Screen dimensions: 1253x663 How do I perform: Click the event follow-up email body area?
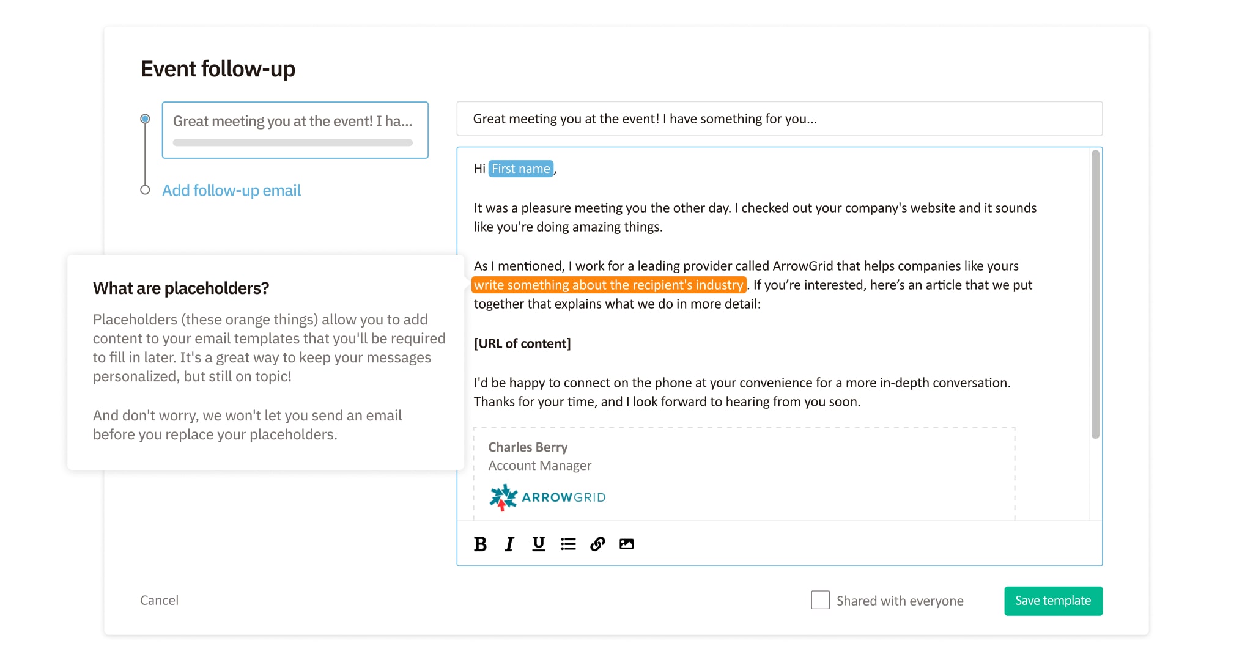click(780, 356)
